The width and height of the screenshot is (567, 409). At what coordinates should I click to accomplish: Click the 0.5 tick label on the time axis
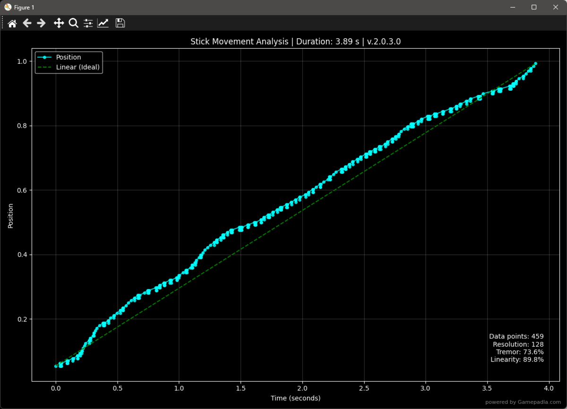118,388
